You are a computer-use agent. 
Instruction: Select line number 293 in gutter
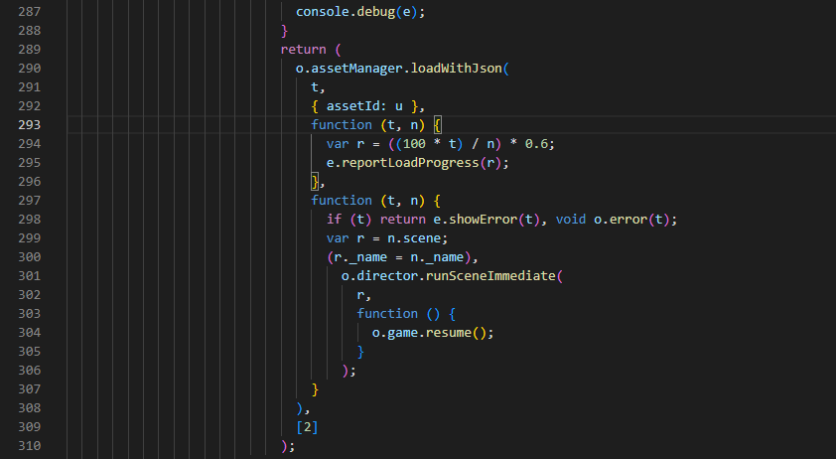click(30, 125)
